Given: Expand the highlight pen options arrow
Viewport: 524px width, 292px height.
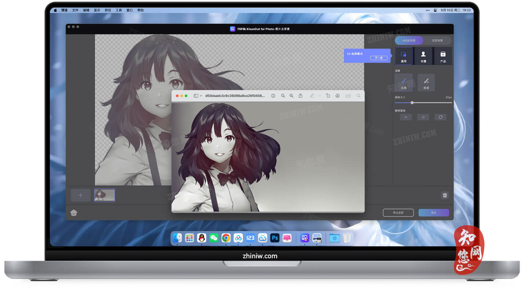Looking at the screenshot, I should 319,96.
